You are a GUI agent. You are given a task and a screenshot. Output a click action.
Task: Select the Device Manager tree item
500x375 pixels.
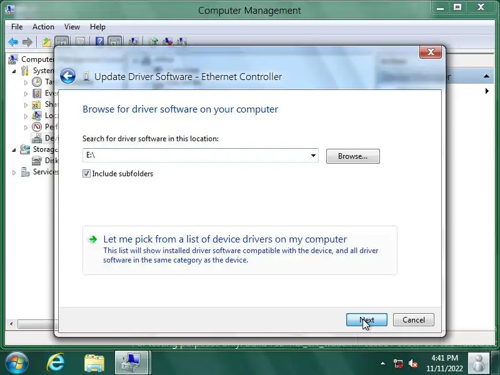tap(44, 137)
